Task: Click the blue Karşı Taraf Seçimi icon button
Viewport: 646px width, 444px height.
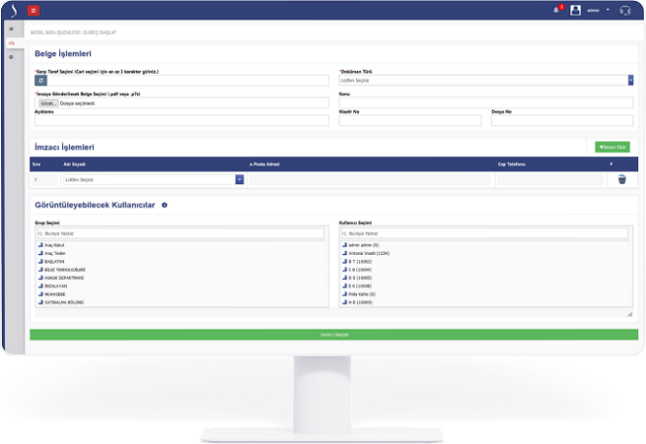Action: point(41,80)
